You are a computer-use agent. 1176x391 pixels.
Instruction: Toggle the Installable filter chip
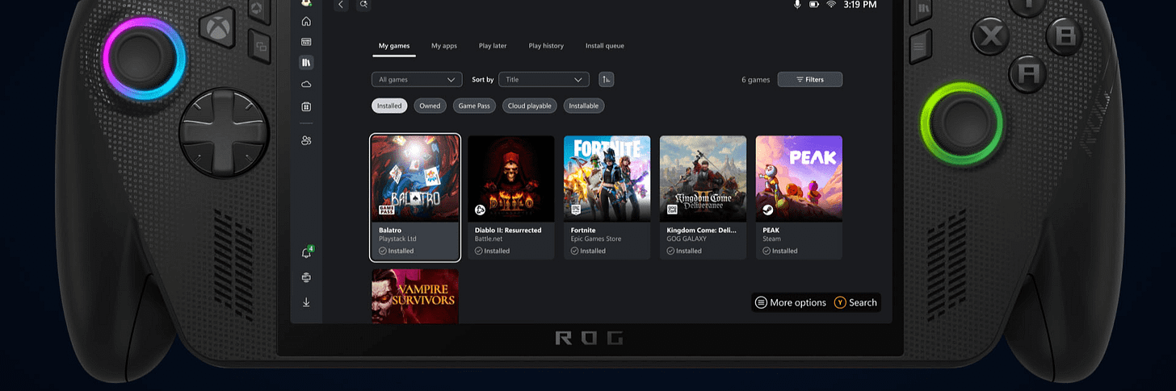click(x=584, y=106)
